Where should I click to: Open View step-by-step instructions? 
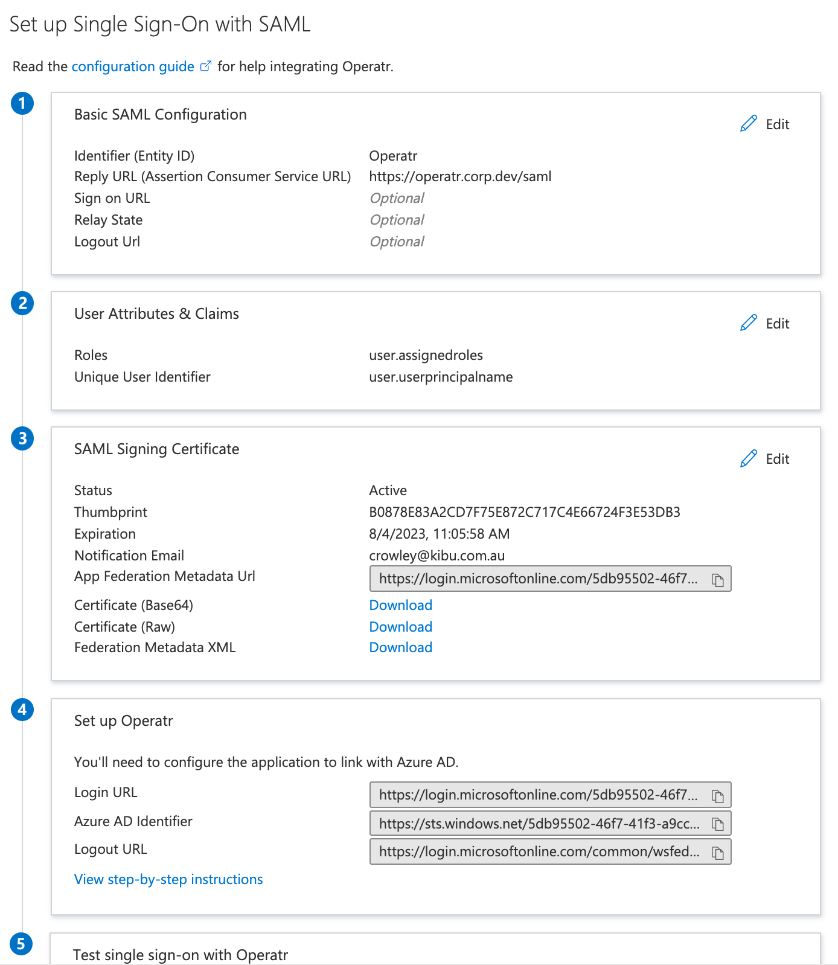[x=168, y=879]
